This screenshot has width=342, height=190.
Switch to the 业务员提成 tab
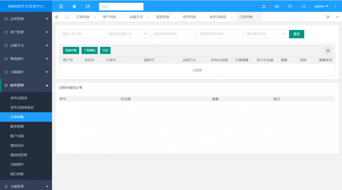tap(218, 17)
